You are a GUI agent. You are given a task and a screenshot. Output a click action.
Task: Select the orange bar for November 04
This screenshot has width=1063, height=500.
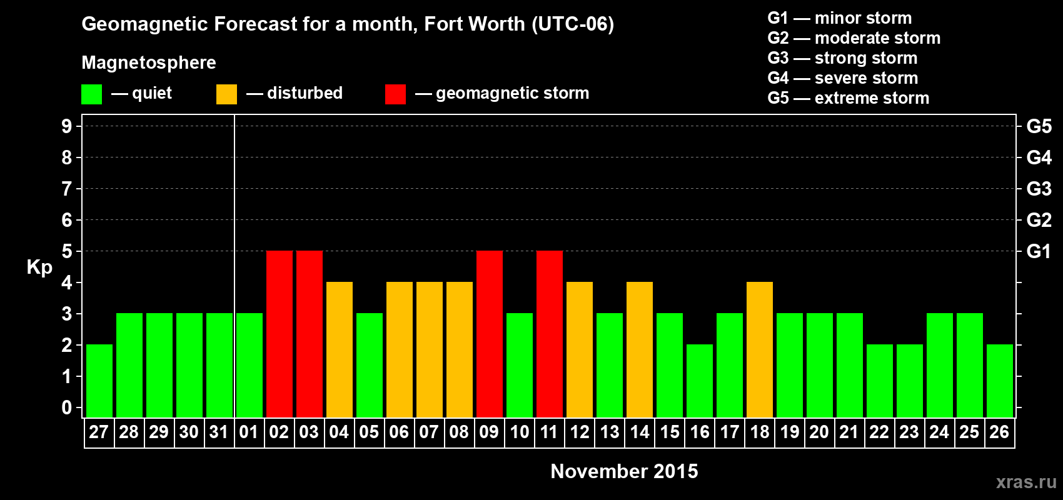pyautogui.click(x=340, y=349)
